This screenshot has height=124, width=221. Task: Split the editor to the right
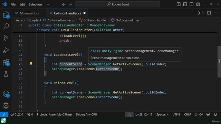coord(209,13)
